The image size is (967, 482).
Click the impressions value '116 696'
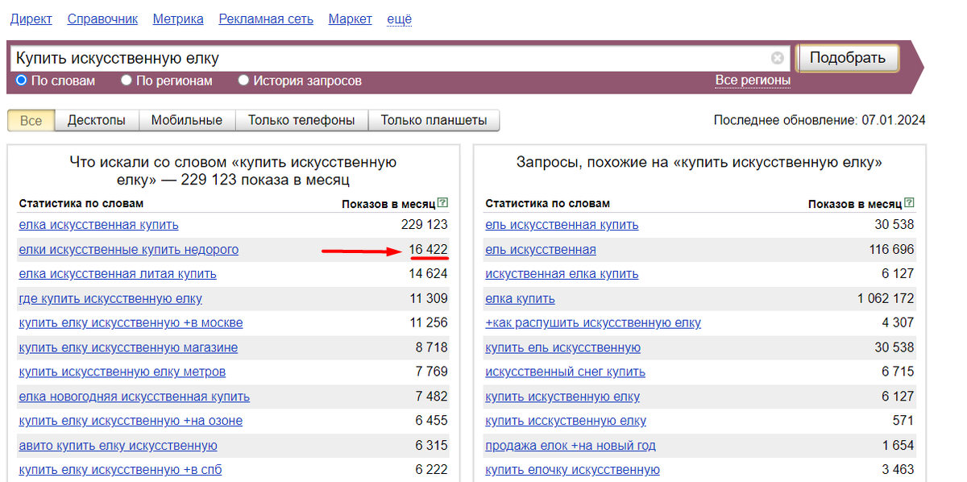pyautogui.click(x=892, y=250)
